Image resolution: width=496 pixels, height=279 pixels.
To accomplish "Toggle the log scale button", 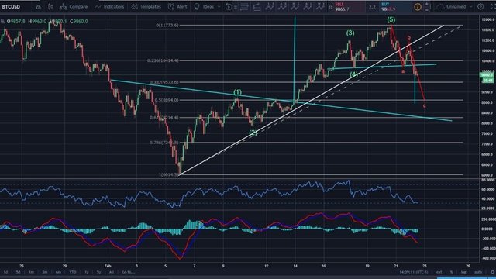I will (463, 272).
